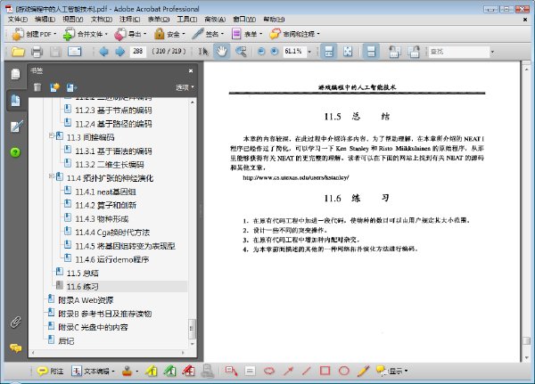The width and height of the screenshot is (535, 384).
Task: Select bookmark 后记
Action: [66, 340]
